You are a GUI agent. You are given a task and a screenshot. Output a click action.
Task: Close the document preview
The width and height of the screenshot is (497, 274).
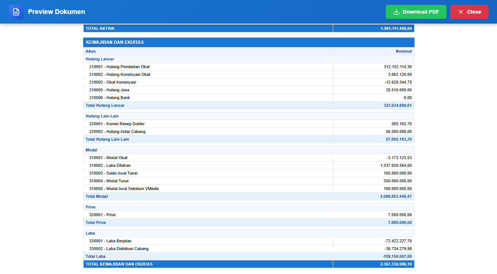[469, 12]
